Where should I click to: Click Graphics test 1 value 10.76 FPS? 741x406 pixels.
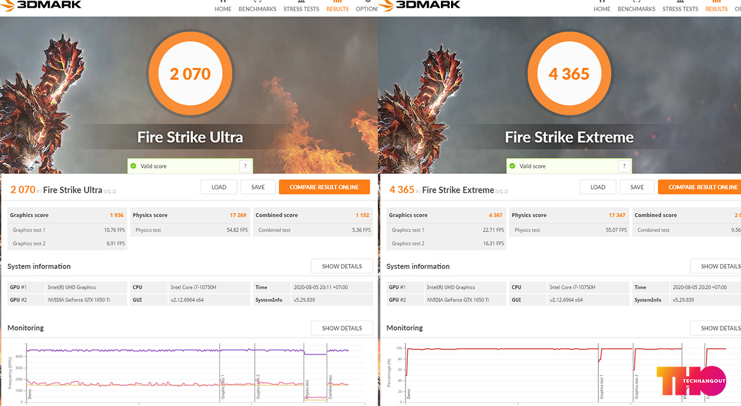coord(114,230)
